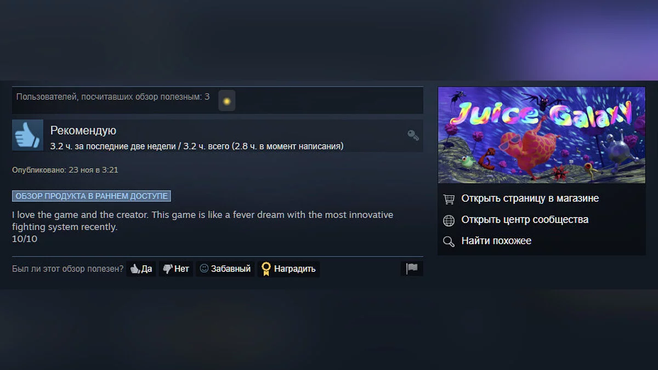Viewport: 658px width, 370px height.
Task: Click the thumbs-up recommend icon
Action: [x=27, y=135]
